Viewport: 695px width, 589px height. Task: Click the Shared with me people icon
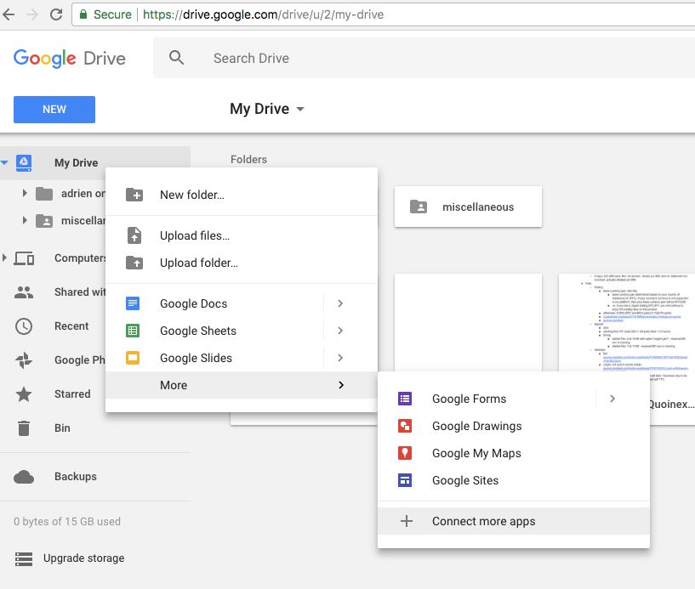tap(24, 292)
